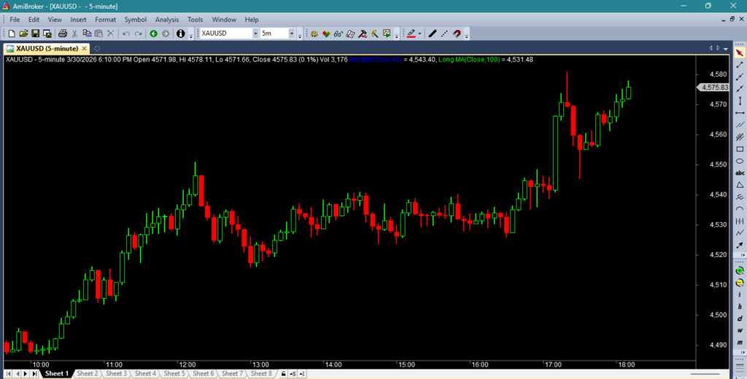
Task: Switch to the Sheet 3 tab
Action: tap(116, 374)
